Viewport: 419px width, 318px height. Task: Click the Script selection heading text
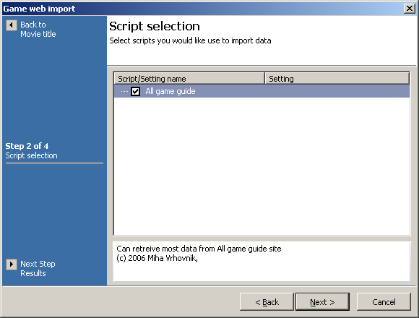155,27
